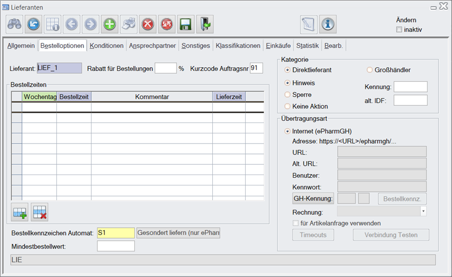Viewport: 452px width, 277px height.
Task: Click the binoculars search icon
Action: coord(15,24)
